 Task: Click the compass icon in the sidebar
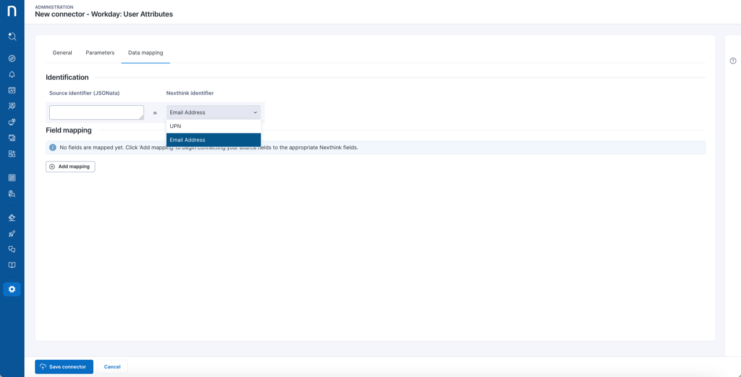coord(12,58)
